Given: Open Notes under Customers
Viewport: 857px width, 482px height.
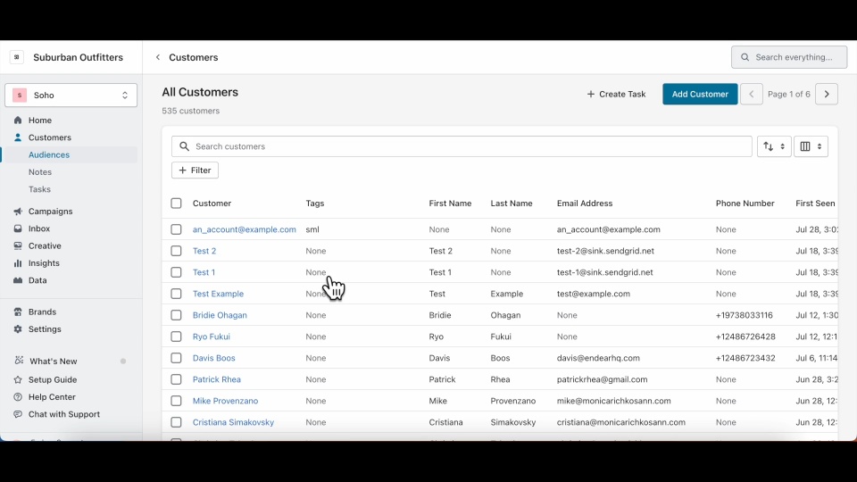Looking at the screenshot, I should [40, 172].
